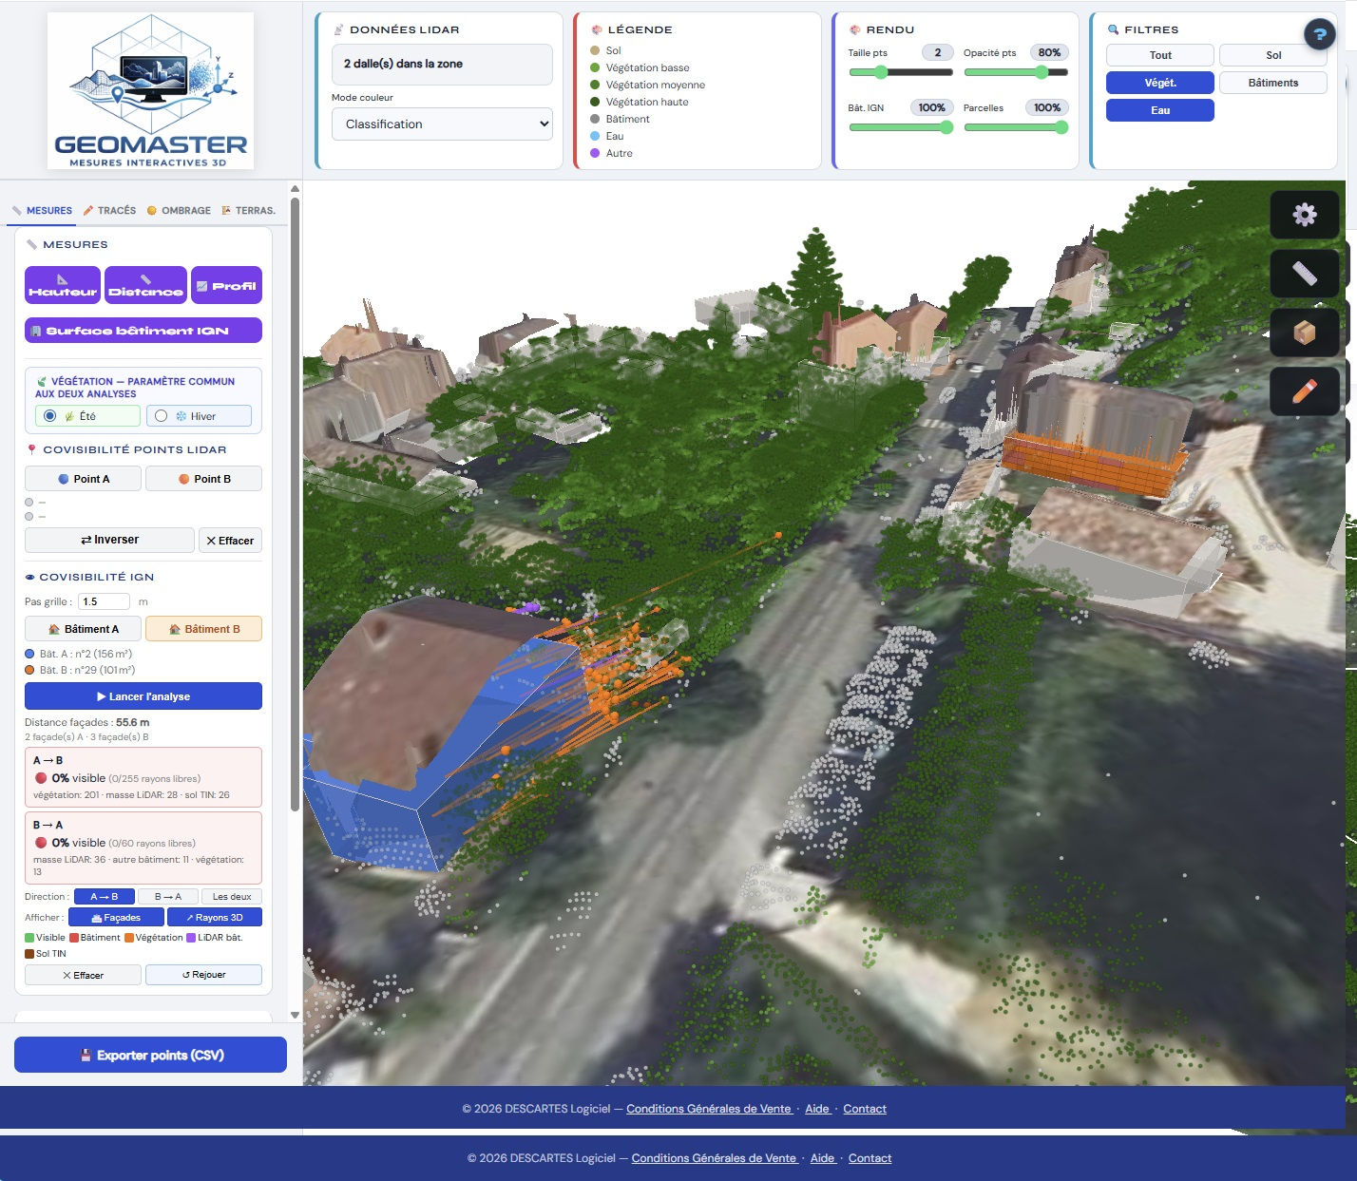Open the settings gear panel on the right
Viewport: 1357px width, 1181px height.
point(1304,215)
